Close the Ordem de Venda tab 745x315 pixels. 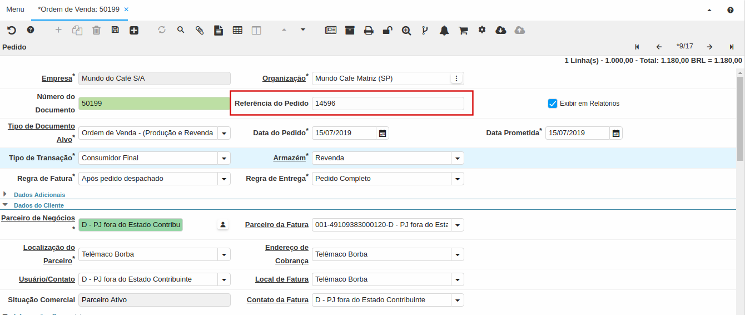(x=126, y=9)
